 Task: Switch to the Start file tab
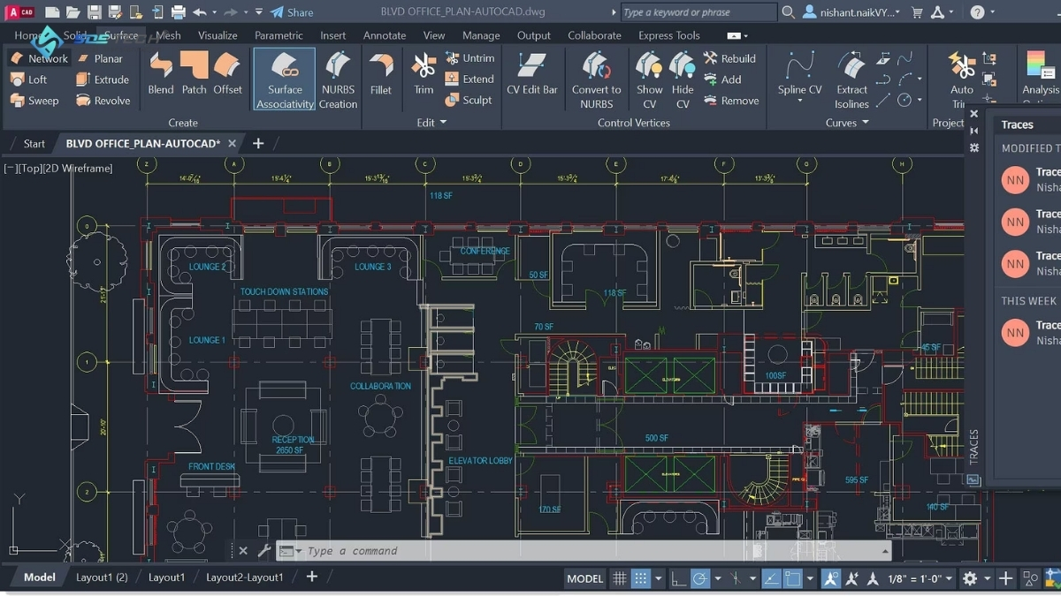(34, 143)
